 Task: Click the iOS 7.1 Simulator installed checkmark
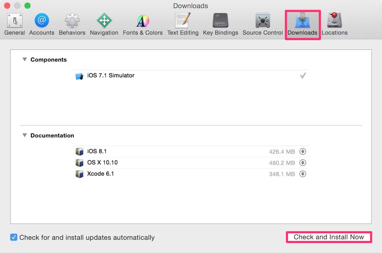303,76
